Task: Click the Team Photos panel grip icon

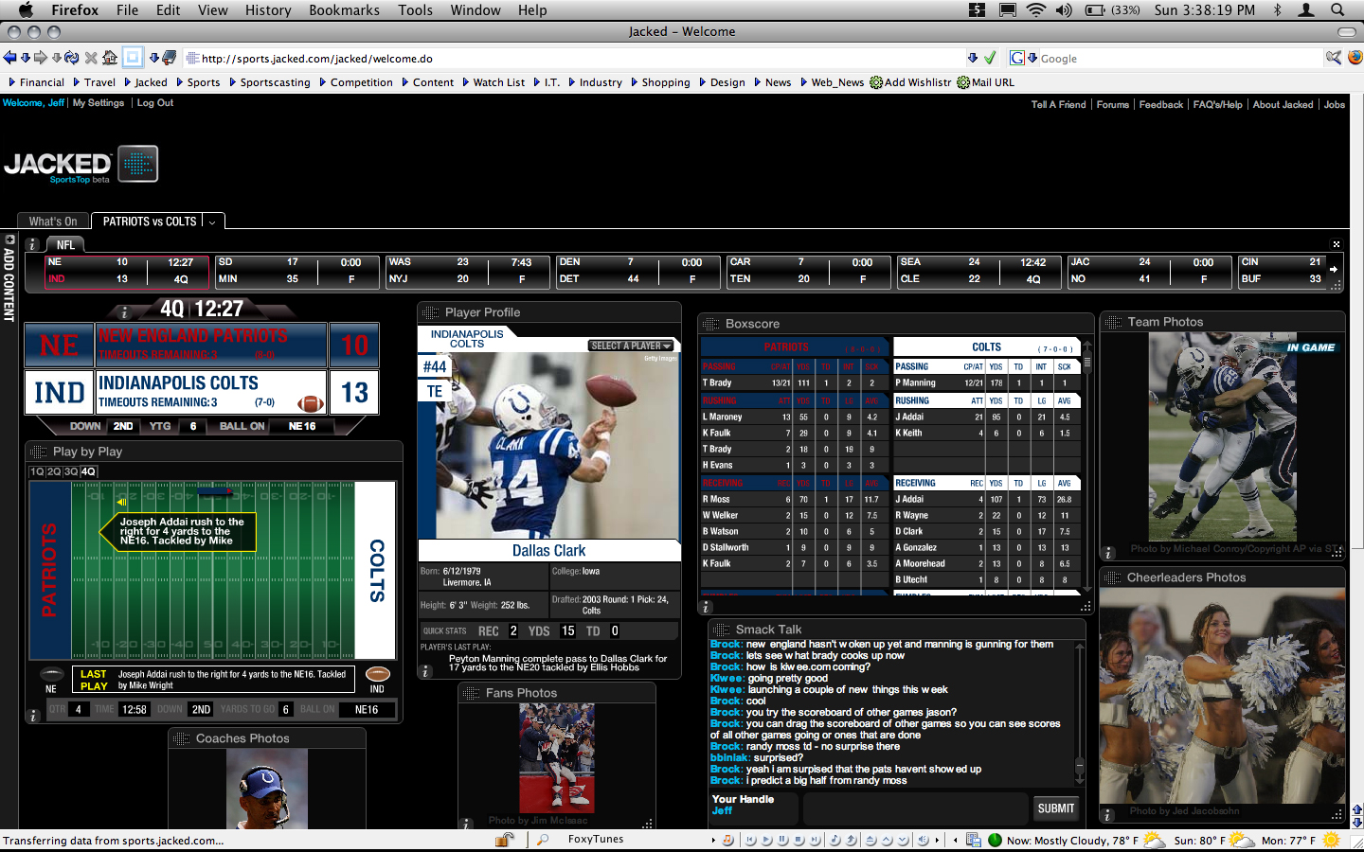Action: pos(1113,322)
